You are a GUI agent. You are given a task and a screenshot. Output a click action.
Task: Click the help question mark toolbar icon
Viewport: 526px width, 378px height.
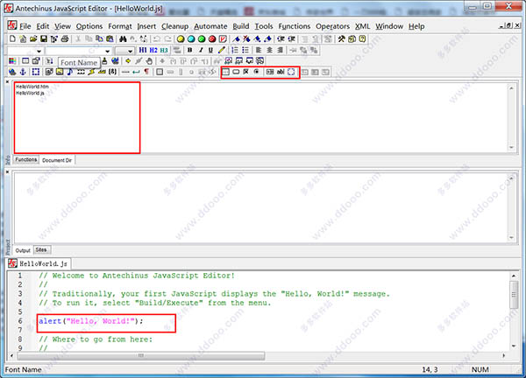[x=362, y=38]
